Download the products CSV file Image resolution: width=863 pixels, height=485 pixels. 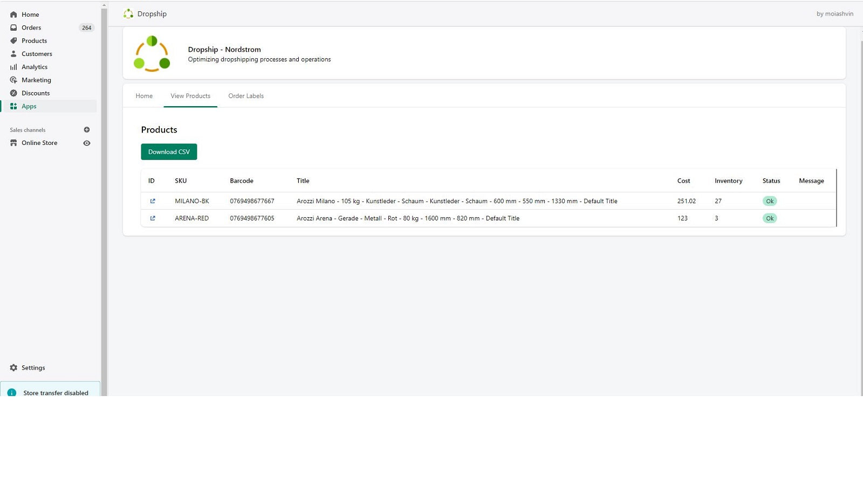pos(169,152)
